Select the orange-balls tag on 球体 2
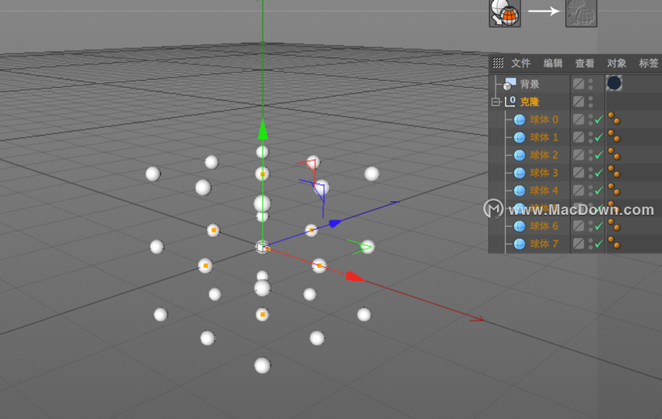Screen dimensions: 662x419 [x=614, y=154]
